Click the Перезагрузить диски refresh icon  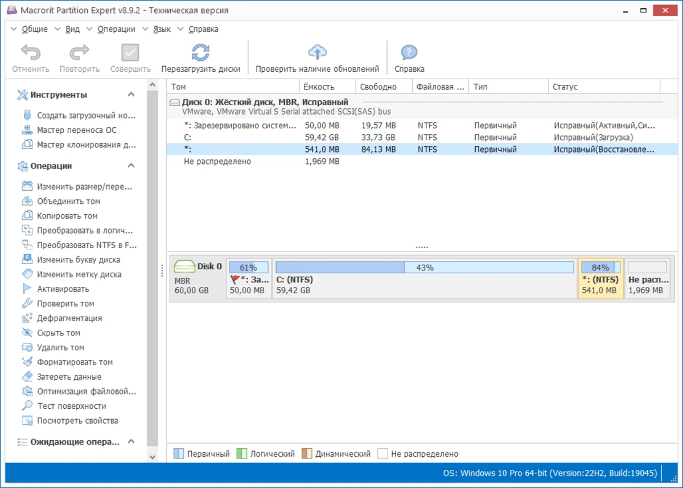click(x=200, y=53)
